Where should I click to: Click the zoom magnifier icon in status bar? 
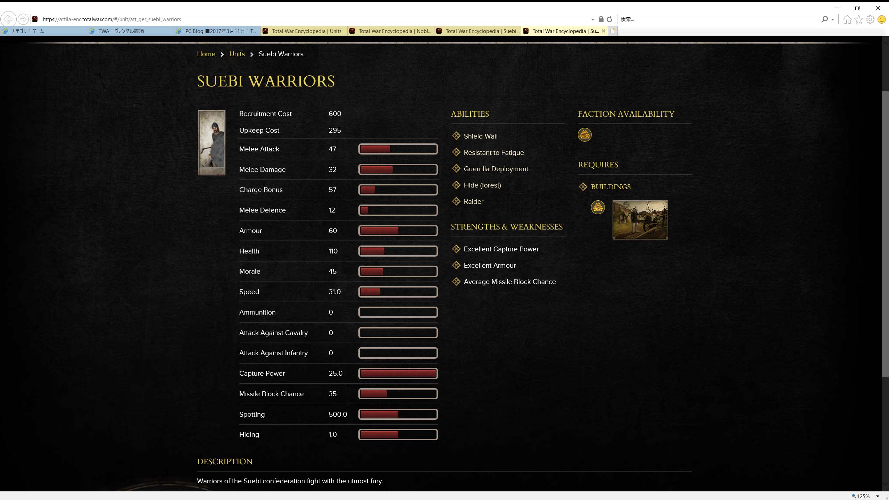[854, 496]
